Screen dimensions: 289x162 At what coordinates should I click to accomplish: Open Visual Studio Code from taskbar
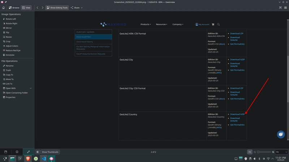point(43,158)
